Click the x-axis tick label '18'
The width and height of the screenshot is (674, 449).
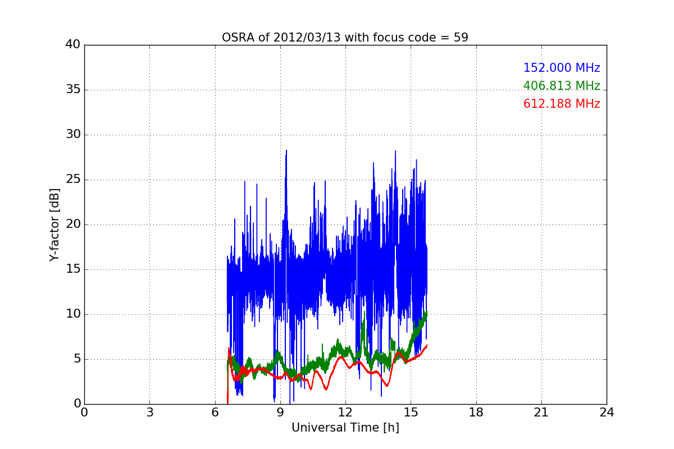click(x=476, y=413)
